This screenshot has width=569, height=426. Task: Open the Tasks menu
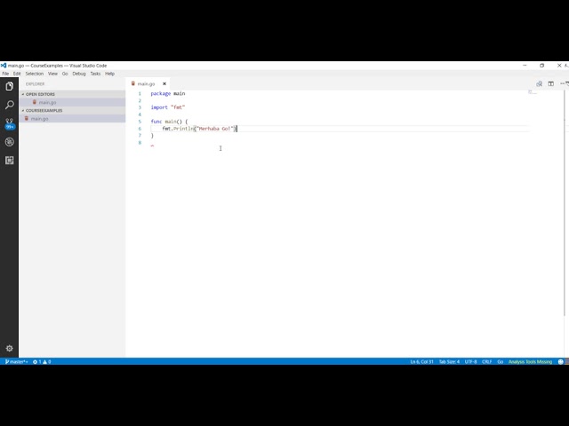(x=95, y=74)
